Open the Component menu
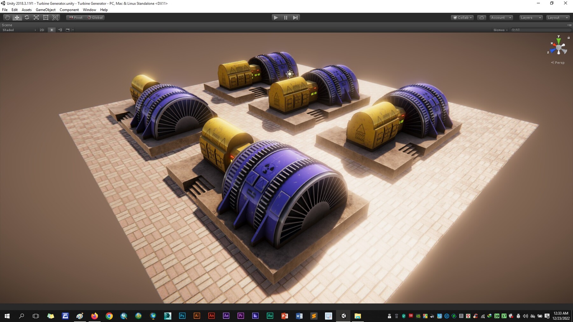This screenshot has height=322, width=573. tap(69, 10)
